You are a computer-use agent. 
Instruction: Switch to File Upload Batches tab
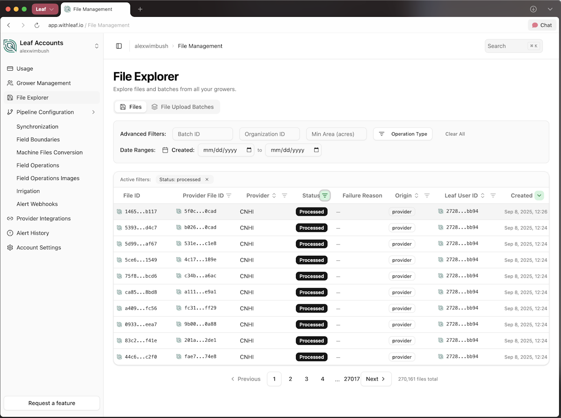point(182,107)
